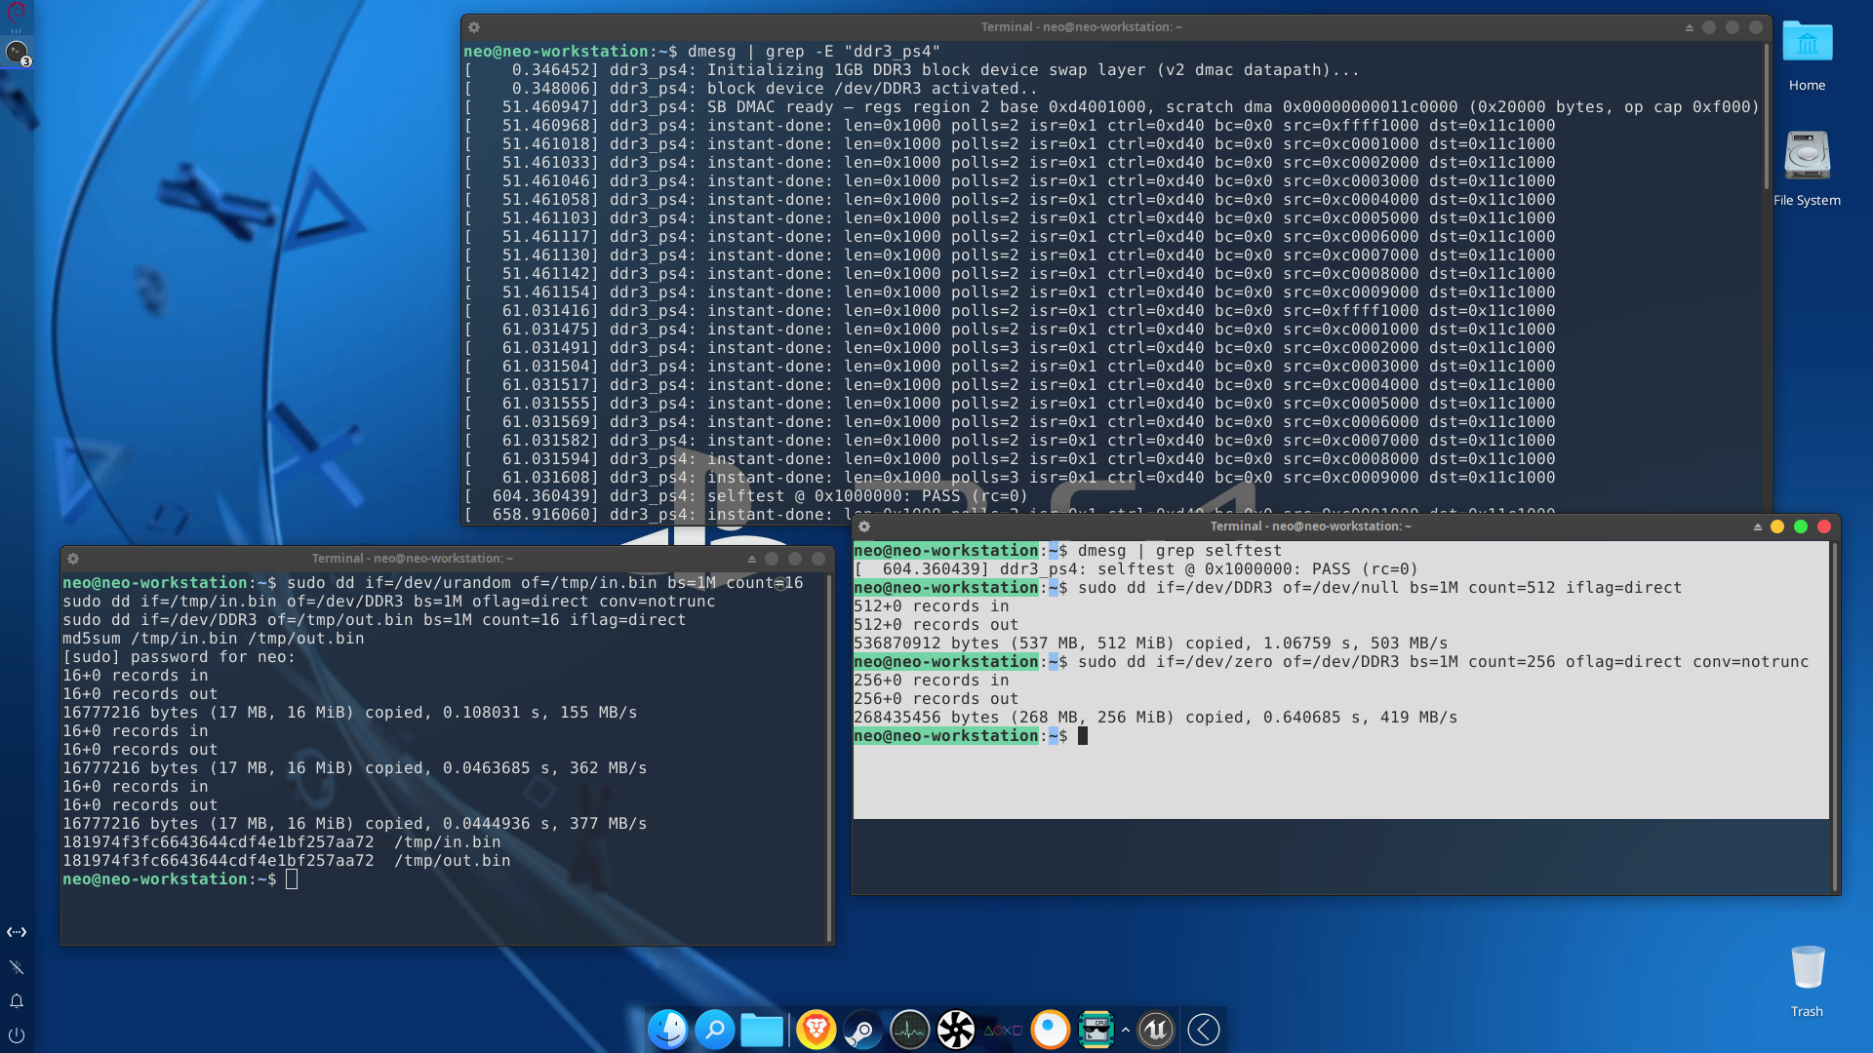Open the light terminal's gear menu
1873x1053 pixels.
(x=864, y=526)
